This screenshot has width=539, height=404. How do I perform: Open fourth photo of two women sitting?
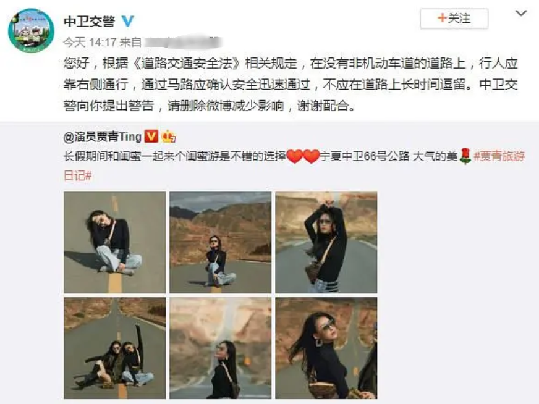click(114, 348)
